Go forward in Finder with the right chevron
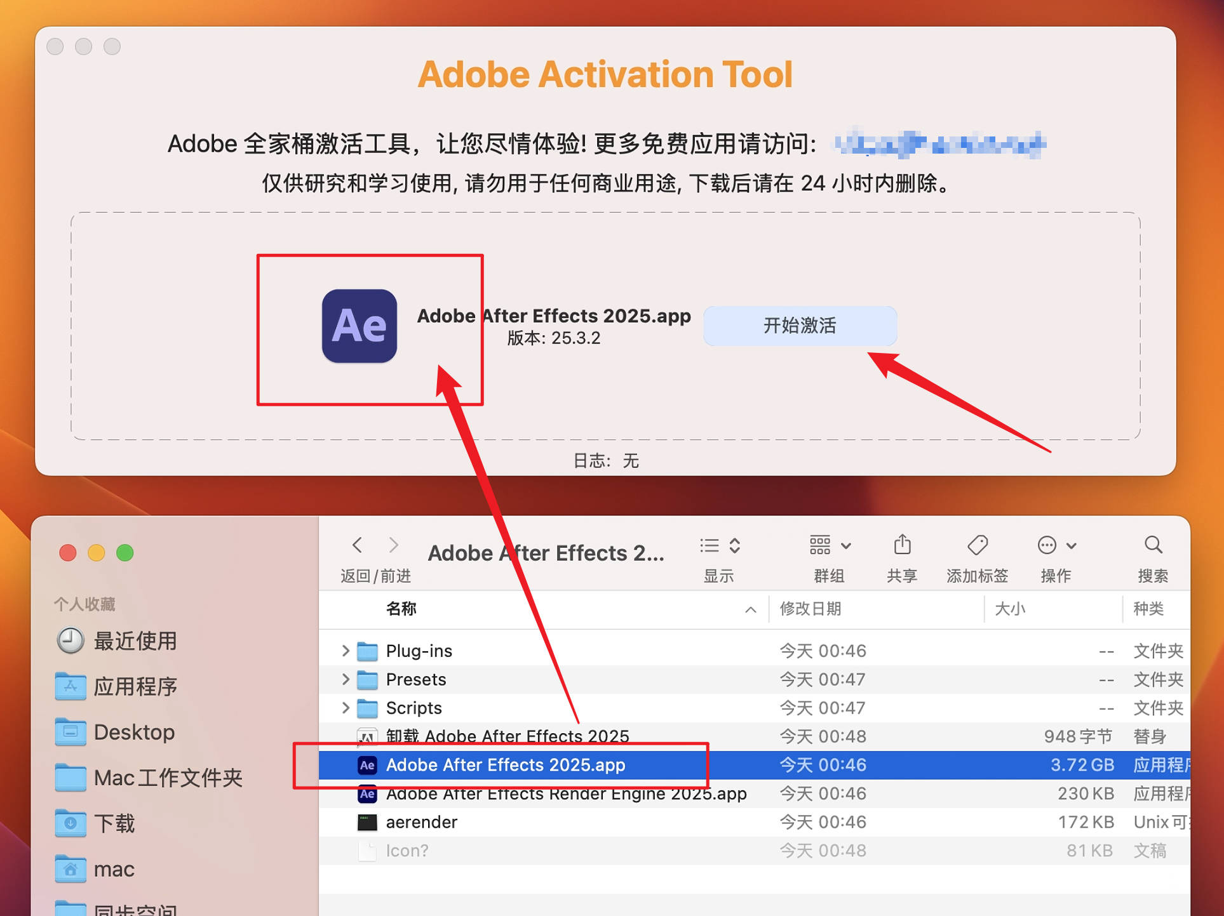Viewport: 1224px width, 916px height. 394,545
